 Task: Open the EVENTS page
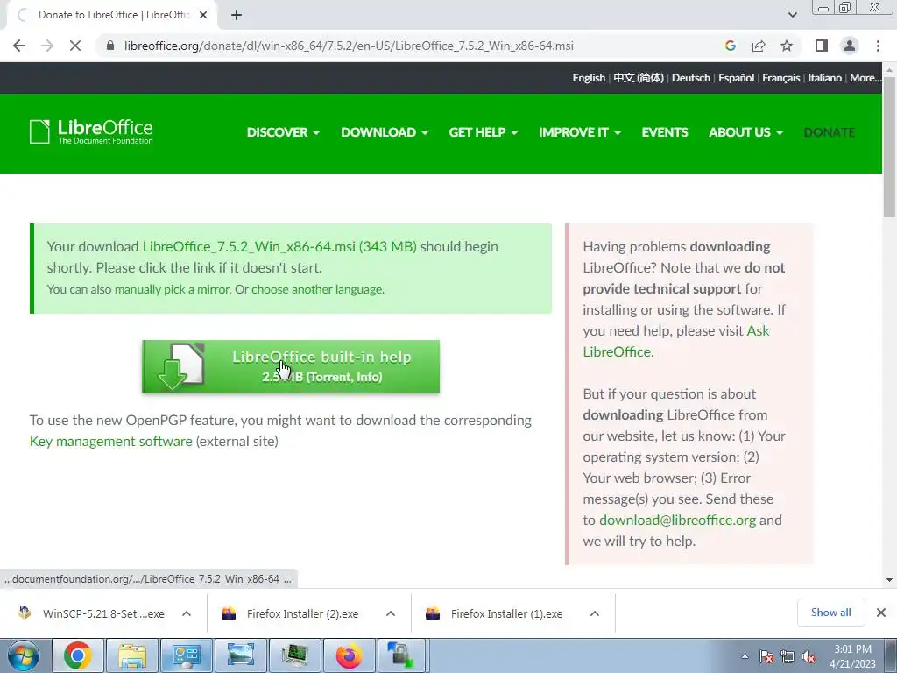664,132
